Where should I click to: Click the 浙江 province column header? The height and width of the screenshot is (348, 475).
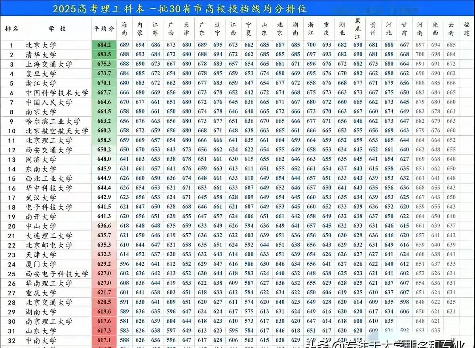click(311, 29)
